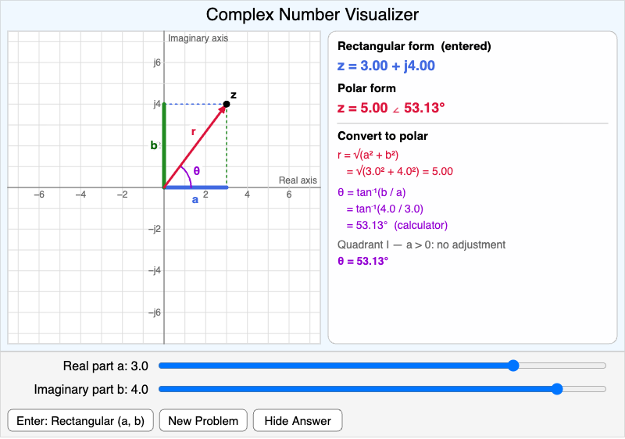Click the –6 tick label on real axis

click(x=39, y=195)
